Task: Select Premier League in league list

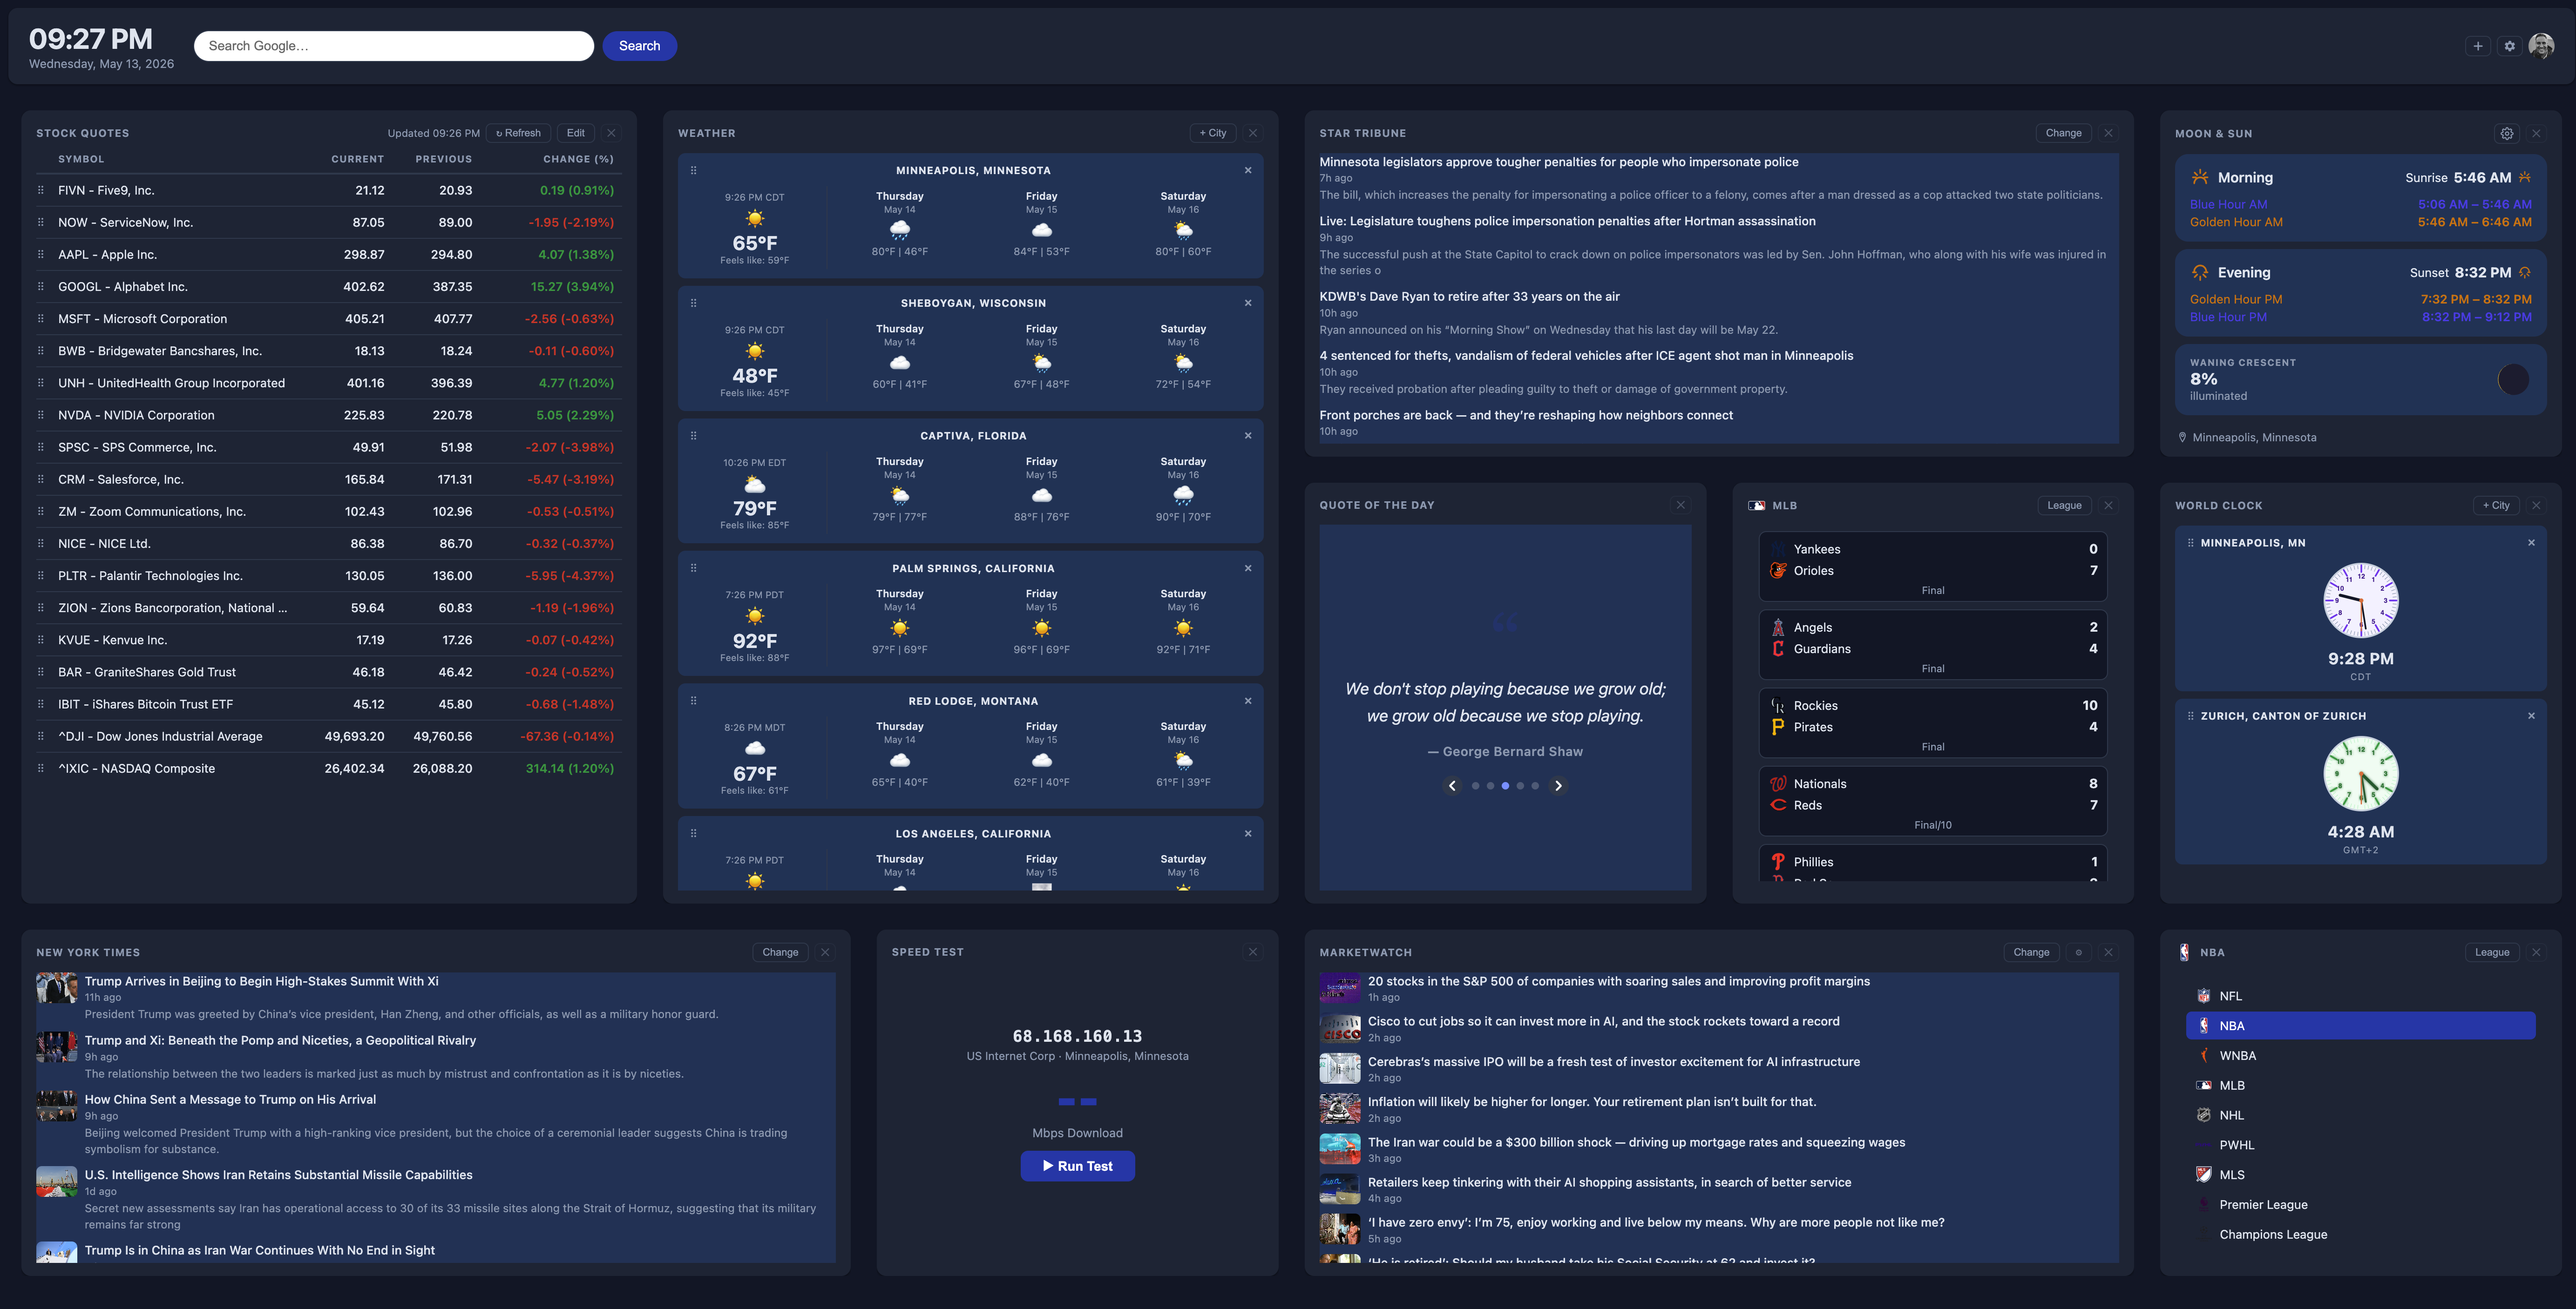Action: (2360, 1205)
